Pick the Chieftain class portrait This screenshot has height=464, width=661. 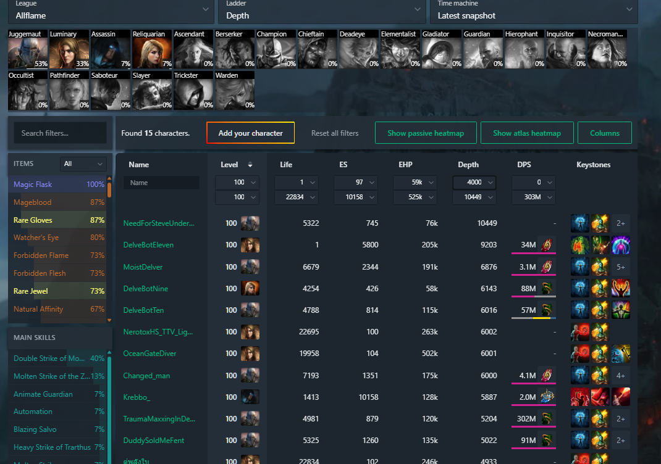pyautogui.click(x=318, y=49)
